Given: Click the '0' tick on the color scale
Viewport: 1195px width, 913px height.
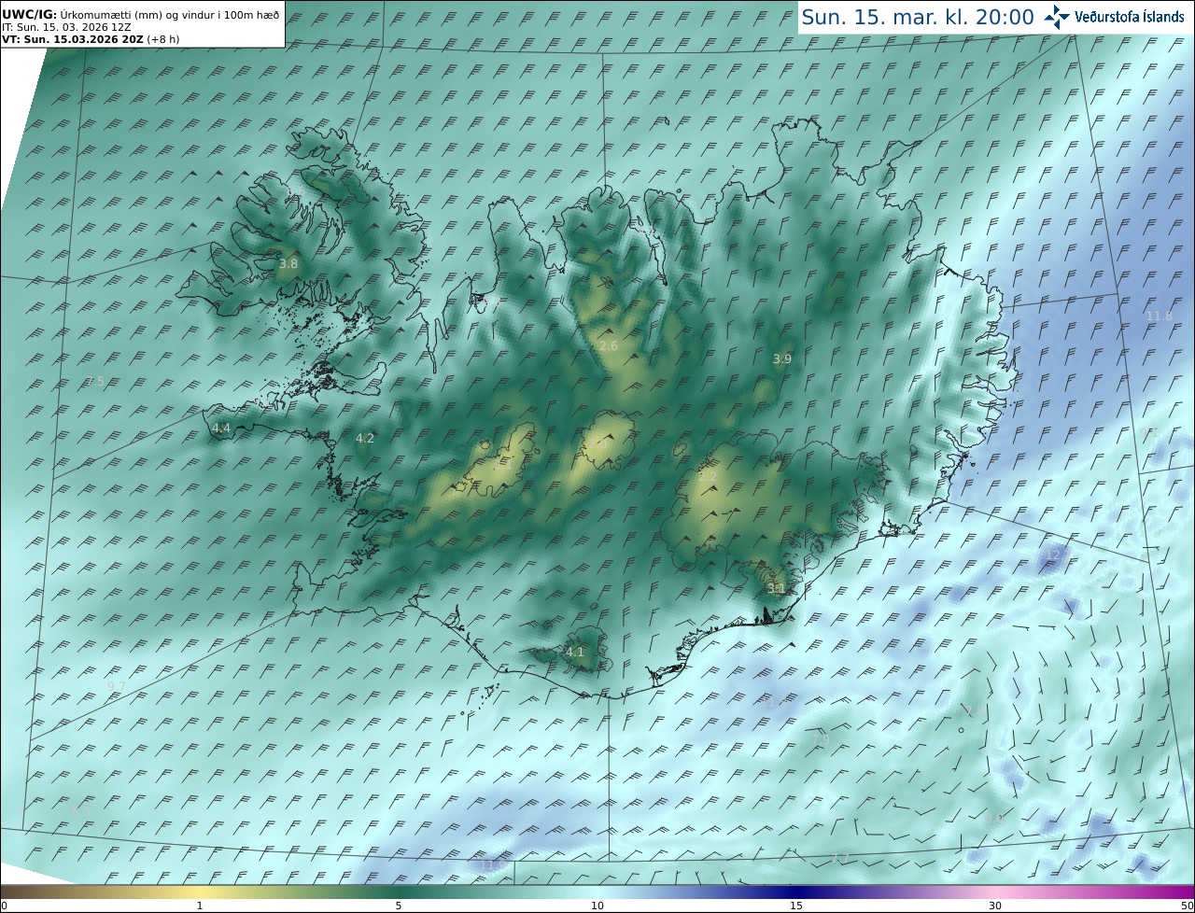Looking at the screenshot, I should click(x=4, y=906).
